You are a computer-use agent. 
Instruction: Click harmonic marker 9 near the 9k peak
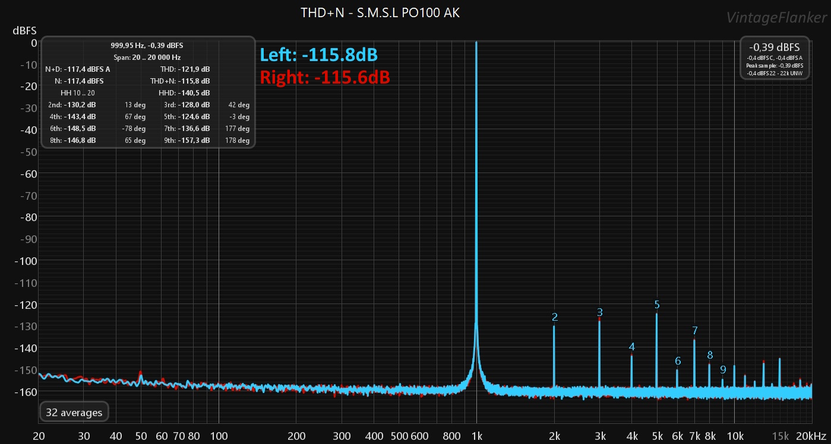click(723, 370)
